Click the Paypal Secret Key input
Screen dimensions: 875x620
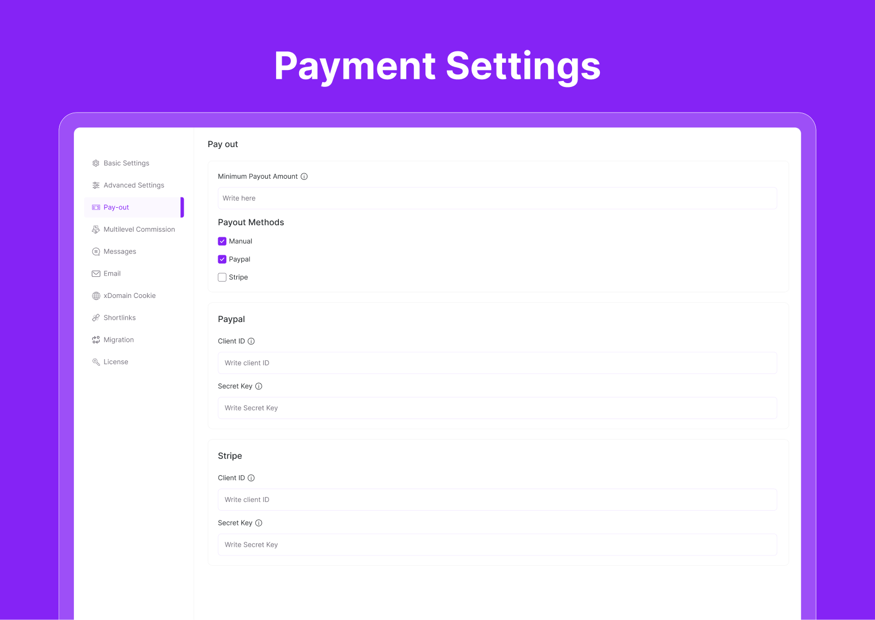pos(497,408)
